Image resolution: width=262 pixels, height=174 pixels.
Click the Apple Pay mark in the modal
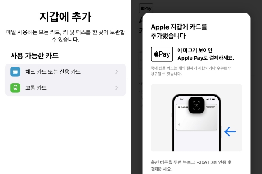(162, 54)
